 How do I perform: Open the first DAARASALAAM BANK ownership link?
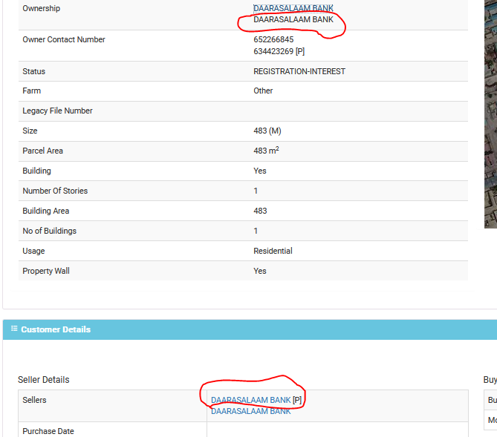[x=293, y=8]
